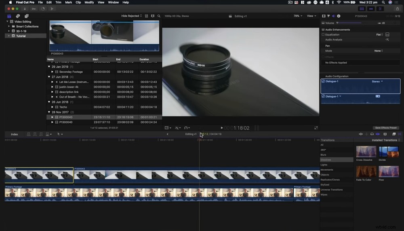Expand the Smart Collections folder
This screenshot has height=231, width=404.
click(x=9, y=26)
